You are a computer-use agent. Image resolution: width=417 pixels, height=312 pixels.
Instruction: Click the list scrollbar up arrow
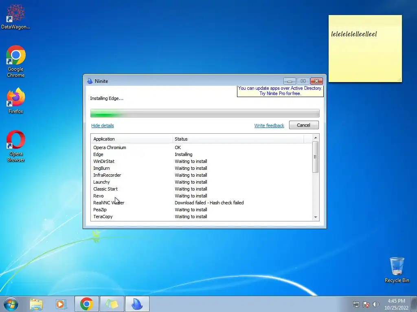click(316, 137)
